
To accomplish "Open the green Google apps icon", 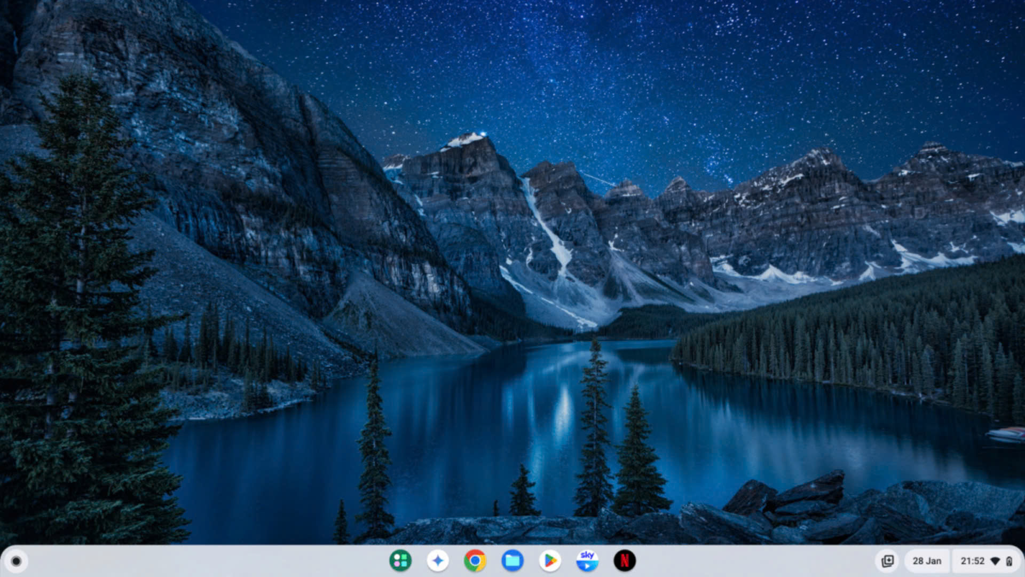I will [x=400, y=560].
